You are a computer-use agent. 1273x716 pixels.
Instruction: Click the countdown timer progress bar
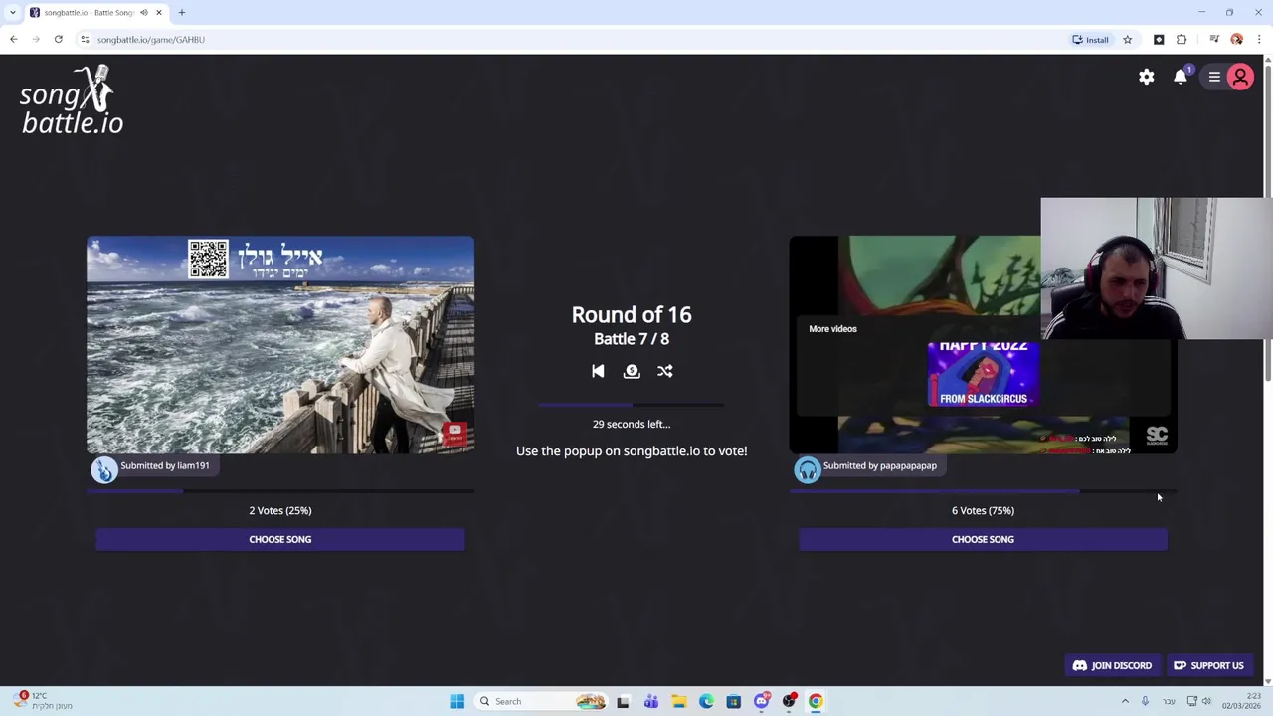click(632, 405)
